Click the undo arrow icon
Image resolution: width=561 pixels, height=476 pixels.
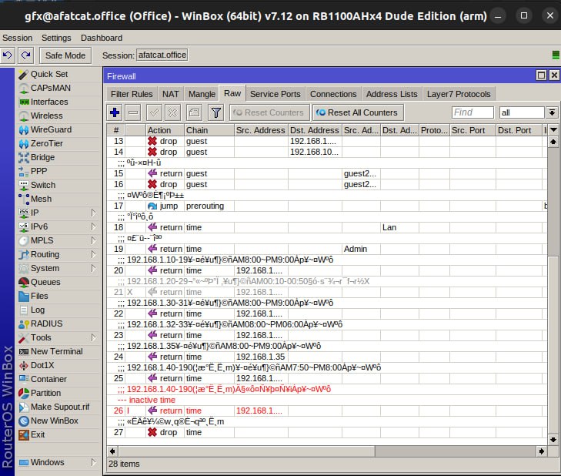tap(8, 55)
